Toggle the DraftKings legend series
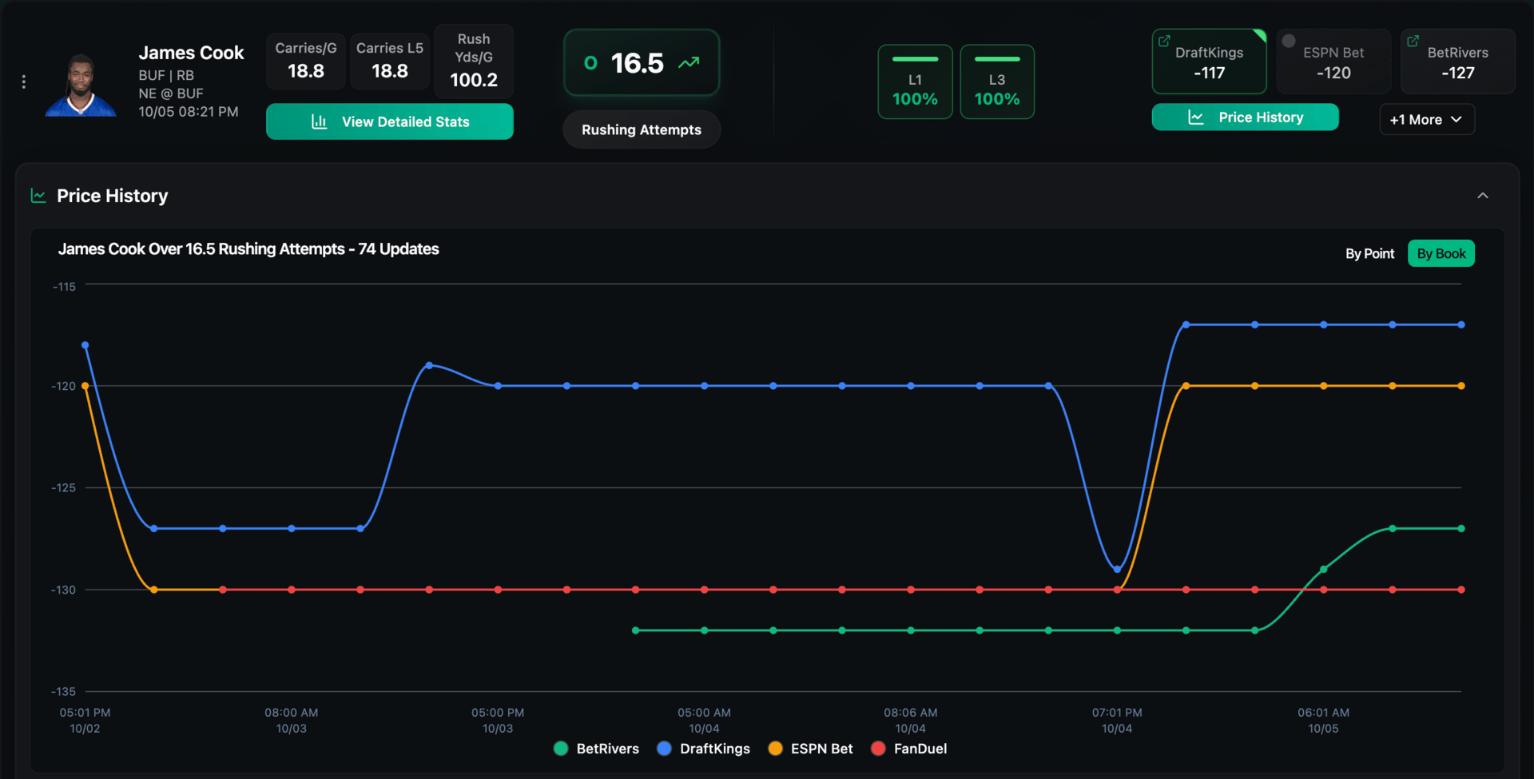Viewport: 1534px width, 779px height. [703, 749]
